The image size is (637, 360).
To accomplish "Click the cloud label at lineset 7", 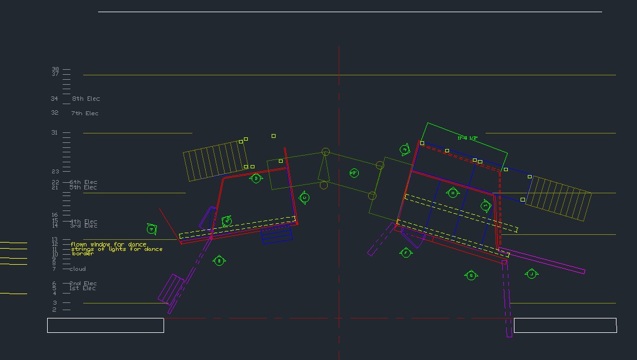I will click(x=78, y=269).
